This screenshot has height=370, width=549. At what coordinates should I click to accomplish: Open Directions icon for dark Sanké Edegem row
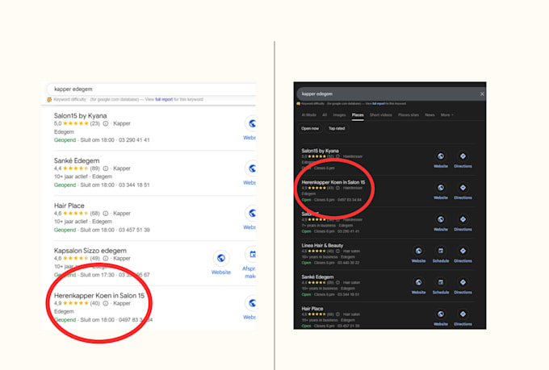pos(463,282)
